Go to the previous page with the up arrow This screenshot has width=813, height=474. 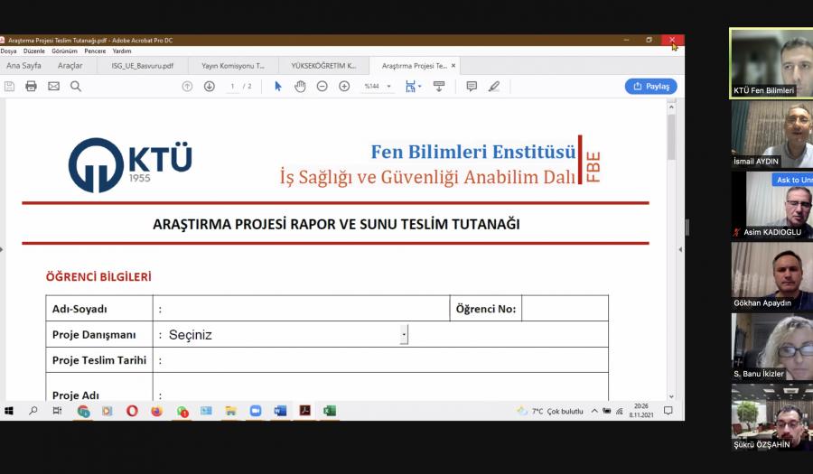click(x=187, y=87)
